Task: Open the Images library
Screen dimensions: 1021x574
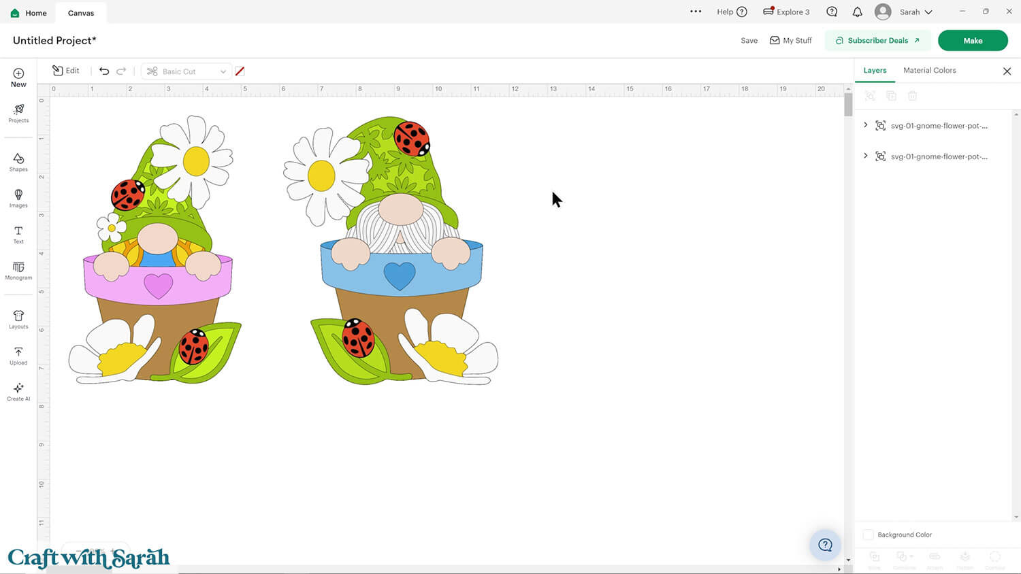Action: (x=18, y=198)
